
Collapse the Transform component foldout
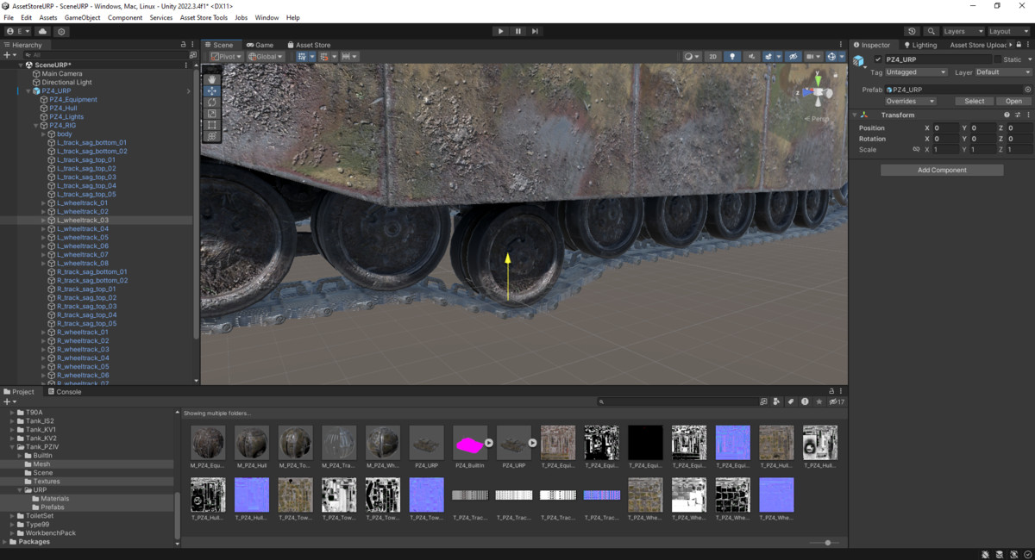pos(856,115)
